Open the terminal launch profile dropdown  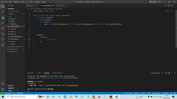click(163, 73)
